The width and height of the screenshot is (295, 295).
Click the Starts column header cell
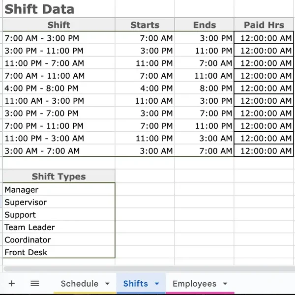pyautogui.click(x=145, y=25)
